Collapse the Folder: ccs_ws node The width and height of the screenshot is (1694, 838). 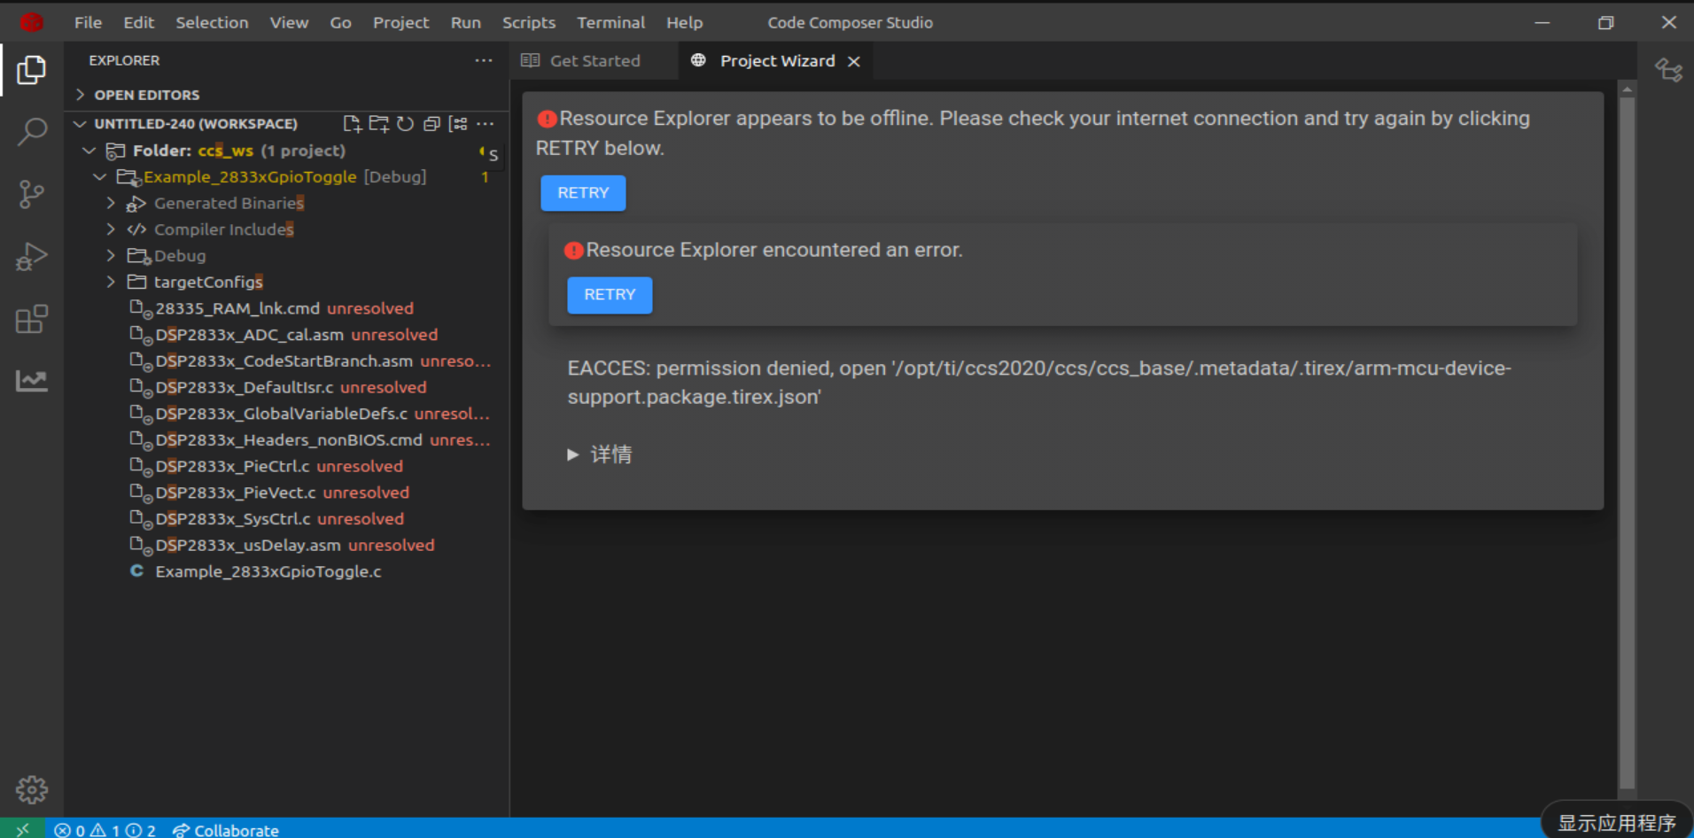(89, 151)
